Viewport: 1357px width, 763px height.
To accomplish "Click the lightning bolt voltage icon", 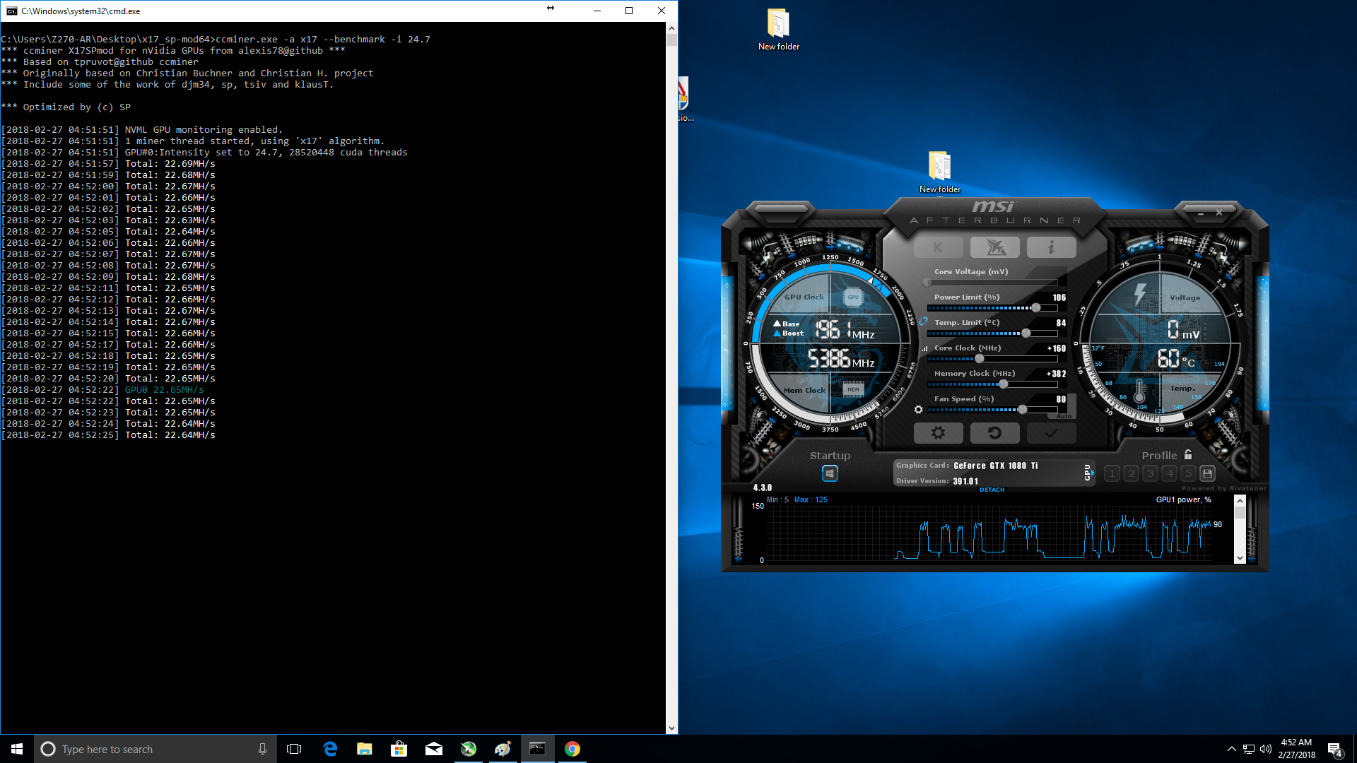I will coord(1139,294).
